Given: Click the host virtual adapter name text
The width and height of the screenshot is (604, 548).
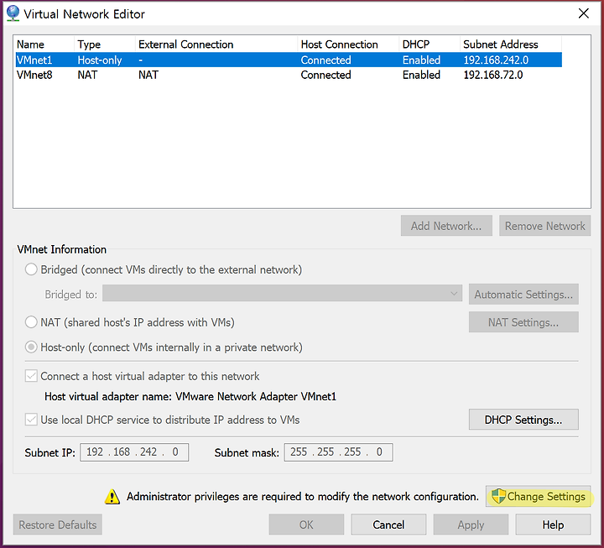Looking at the screenshot, I should click(x=190, y=397).
